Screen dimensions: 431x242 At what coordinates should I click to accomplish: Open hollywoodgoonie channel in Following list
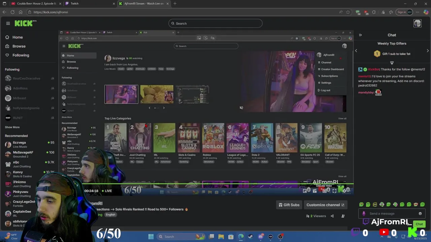click(x=29, y=108)
